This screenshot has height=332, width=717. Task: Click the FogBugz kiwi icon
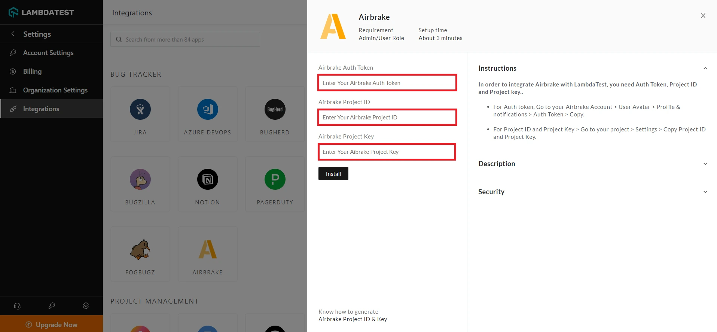coord(140,250)
